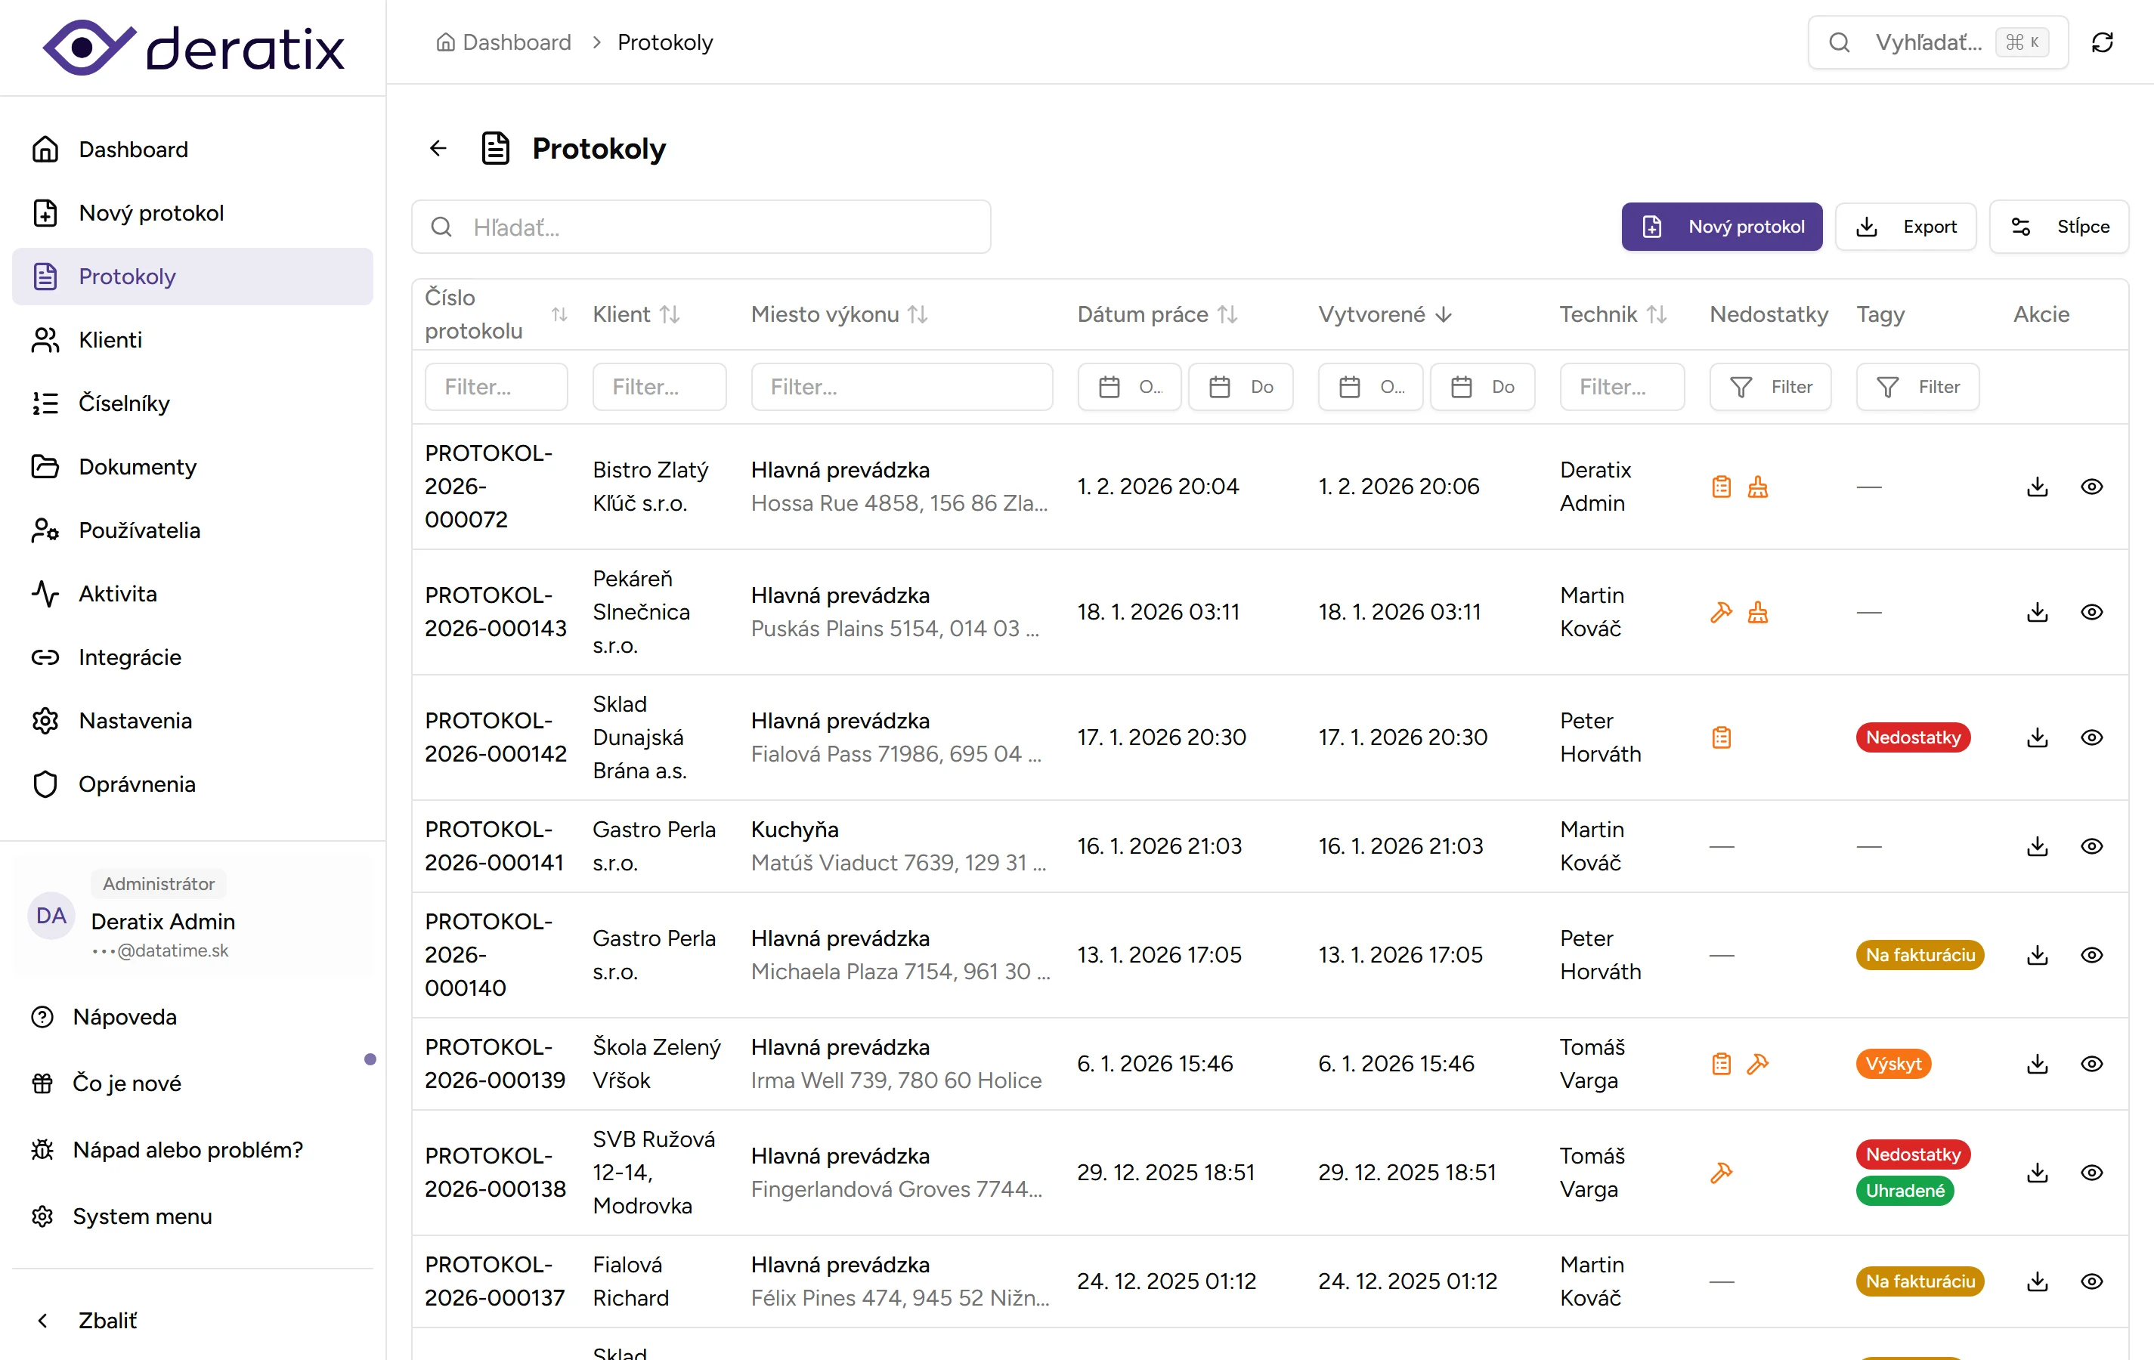Screen dimensions: 2154x1360
Task: Click the Deratix logo
Action: [x=193, y=48]
